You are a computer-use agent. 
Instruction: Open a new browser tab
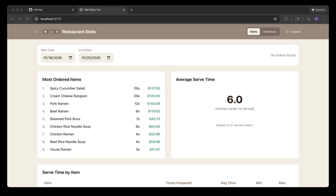click(x=131, y=10)
